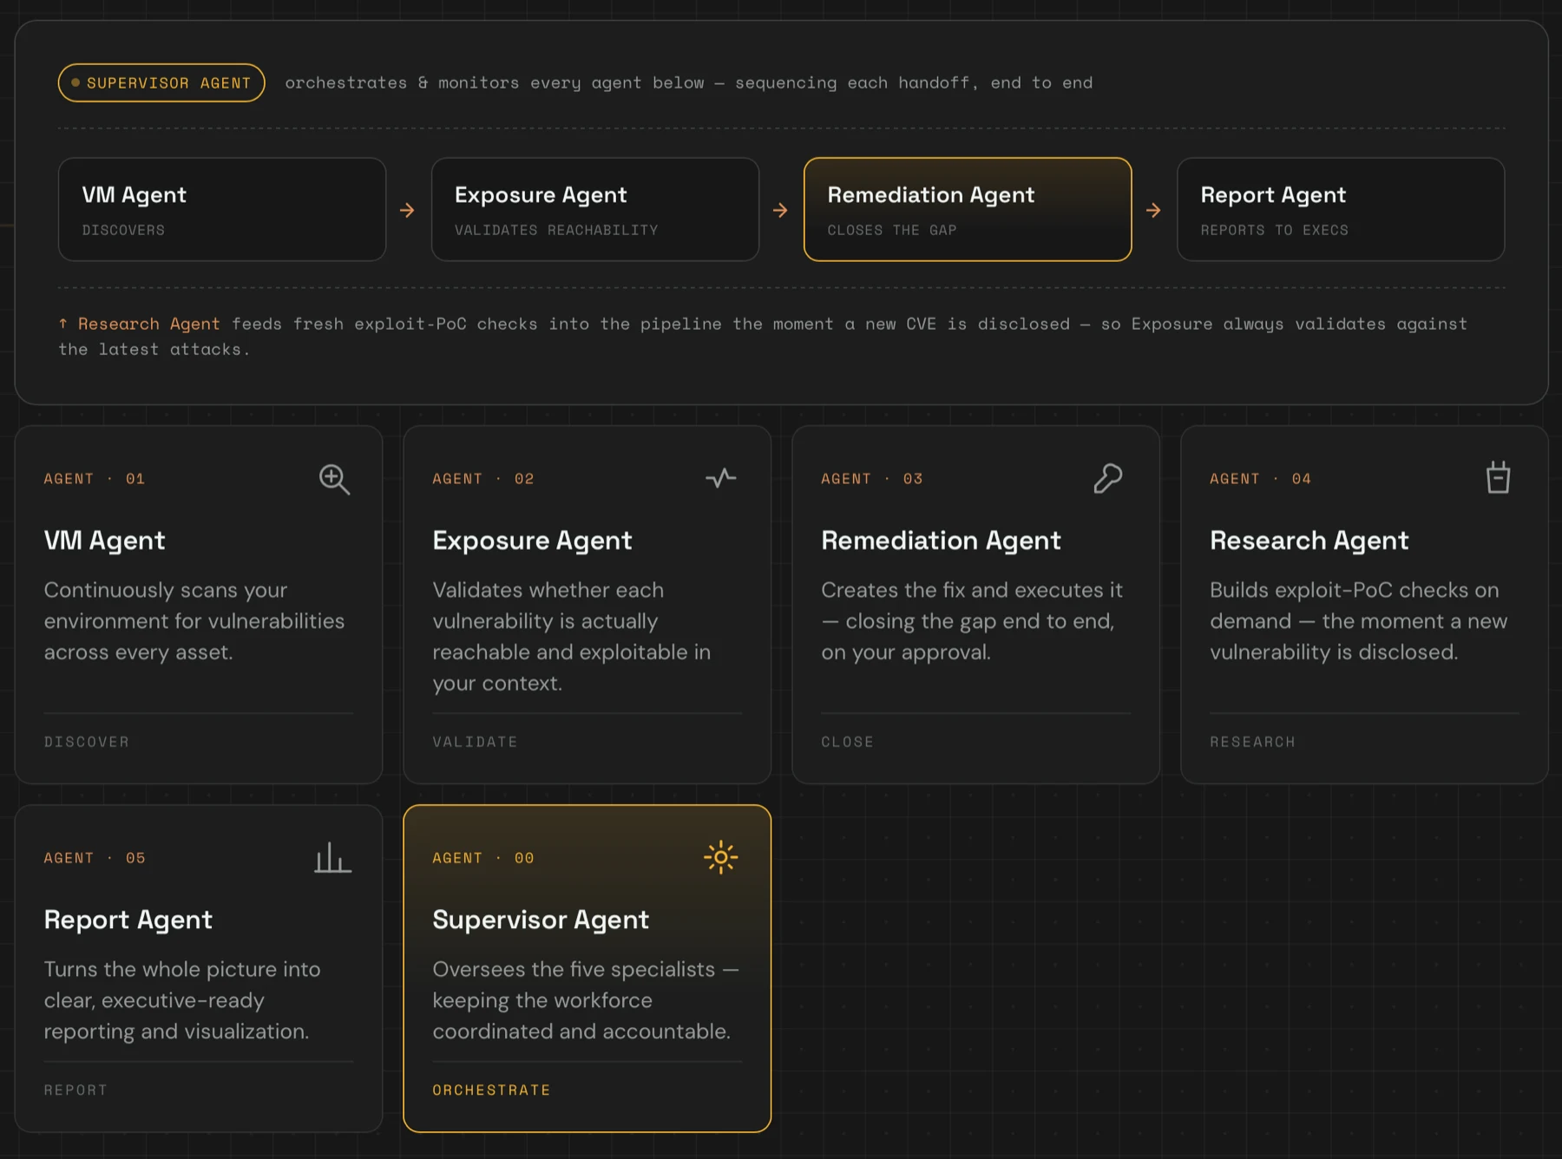Click the Exposure Agent card title
Image resolution: width=1562 pixels, height=1159 pixels.
532,540
